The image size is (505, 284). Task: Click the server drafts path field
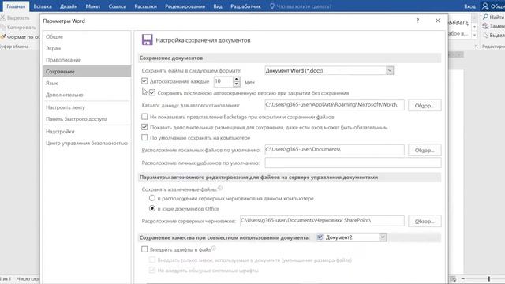(322, 221)
